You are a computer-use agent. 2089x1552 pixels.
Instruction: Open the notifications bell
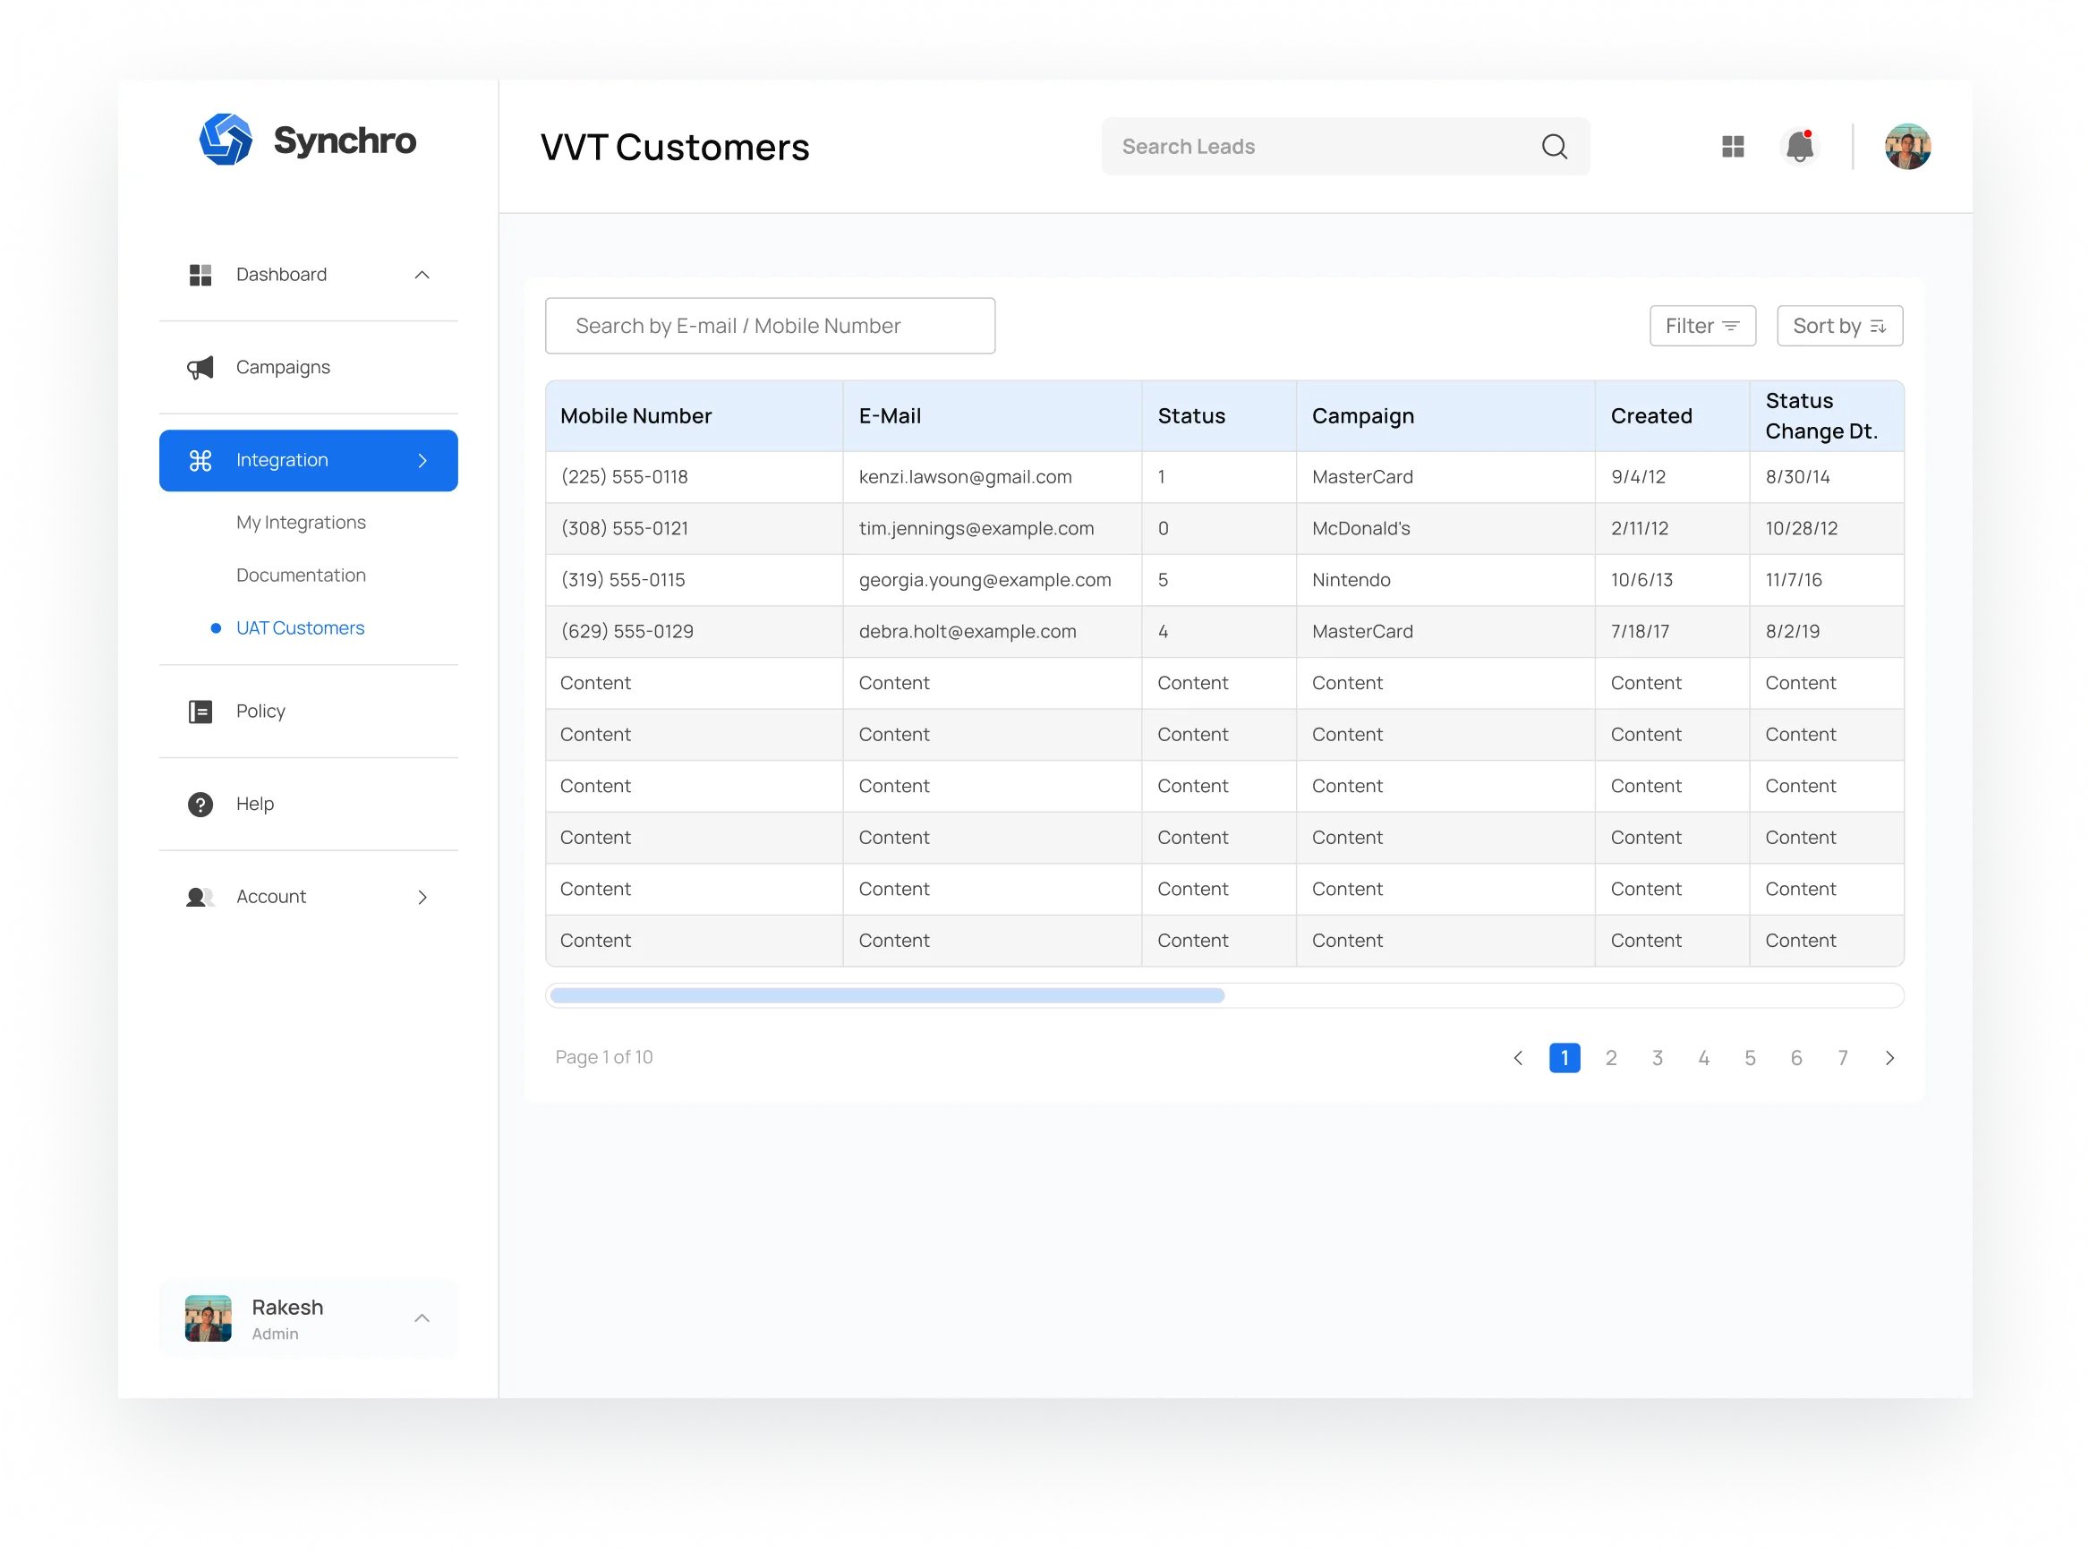(x=1799, y=147)
